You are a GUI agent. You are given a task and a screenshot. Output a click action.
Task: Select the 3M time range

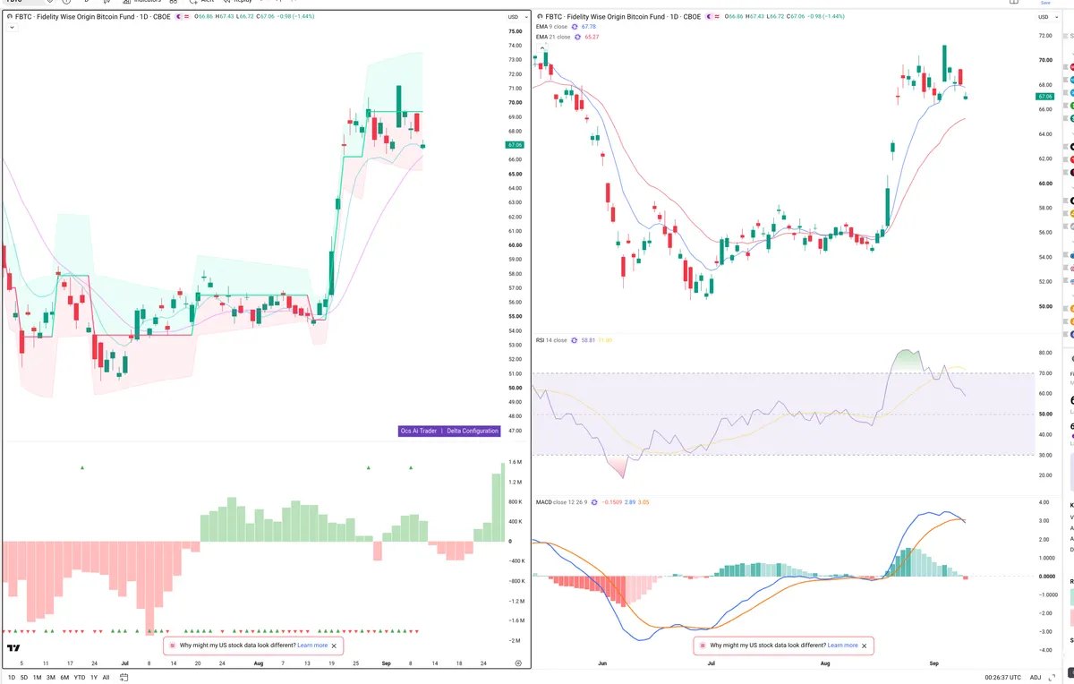(x=50, y=678)
